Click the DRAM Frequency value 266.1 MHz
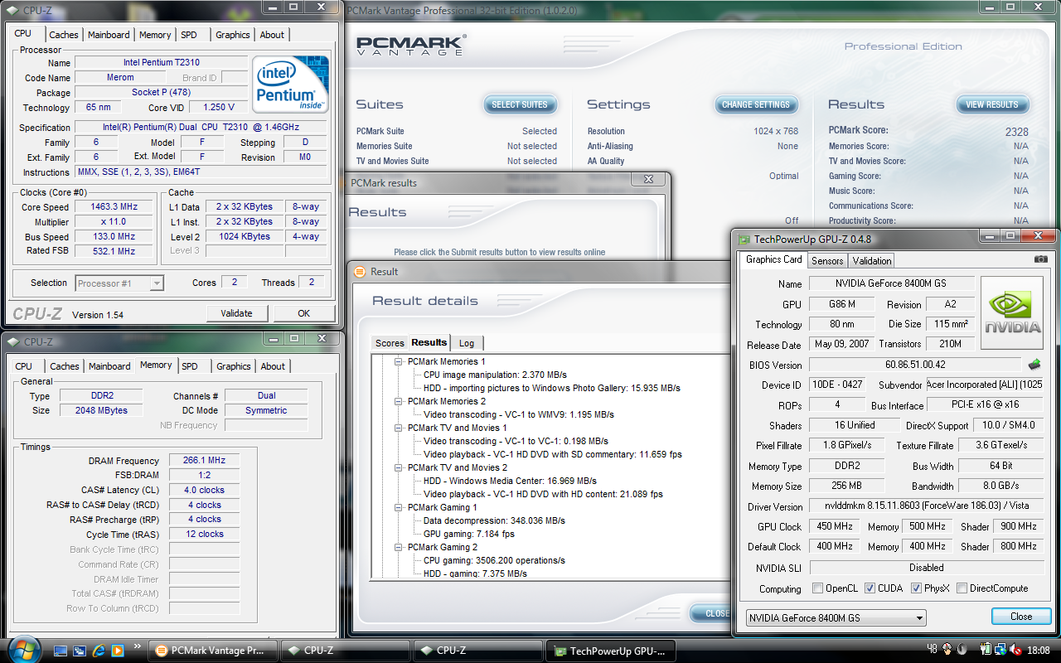Viewport: 1061px width, 663px height. [x=204, y=461]
